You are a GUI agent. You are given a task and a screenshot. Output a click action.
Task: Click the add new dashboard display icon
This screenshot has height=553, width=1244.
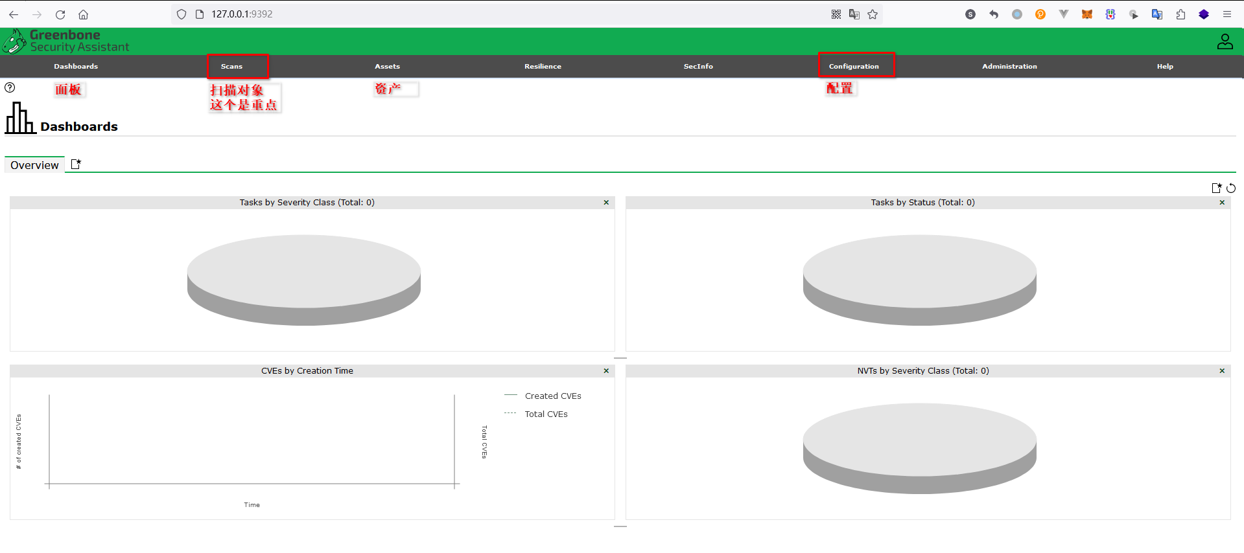pos(1217,188)
